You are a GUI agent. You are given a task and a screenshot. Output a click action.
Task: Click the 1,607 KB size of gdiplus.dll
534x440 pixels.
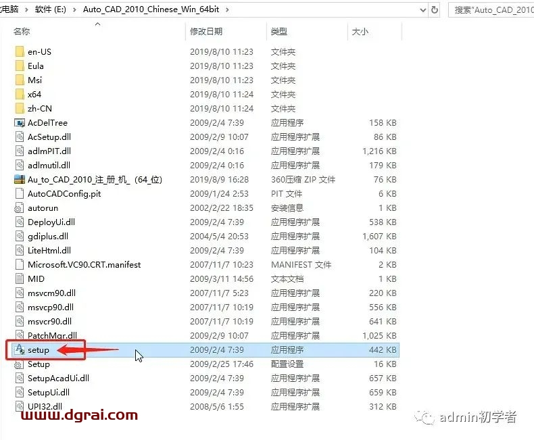pos(379,237)
